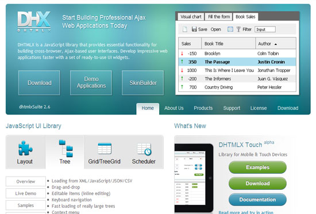Click the new document icon in toolbar
The height and width of the screenshot is (214, 316).
(185, 29)
